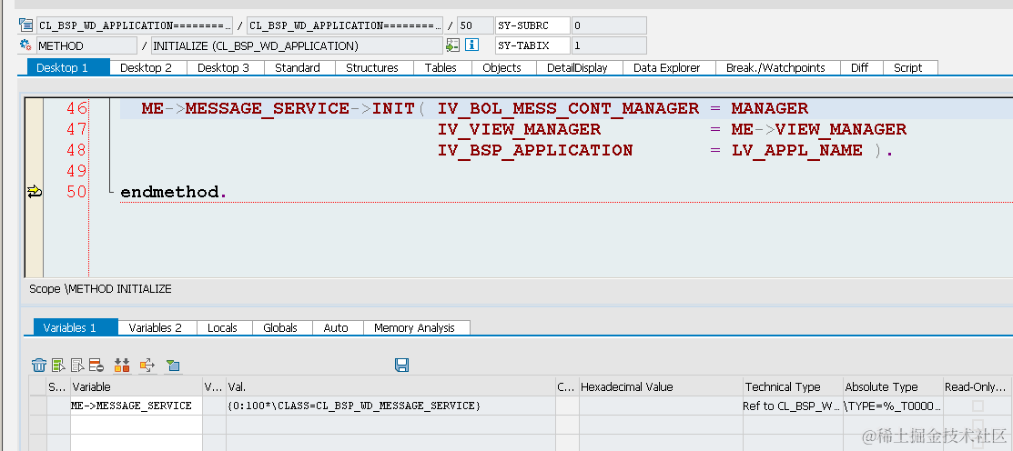This screenshot has height=451, width=1013.
Task: Click the SY-SUBRC value field showing 0
Action: [609, 25]
